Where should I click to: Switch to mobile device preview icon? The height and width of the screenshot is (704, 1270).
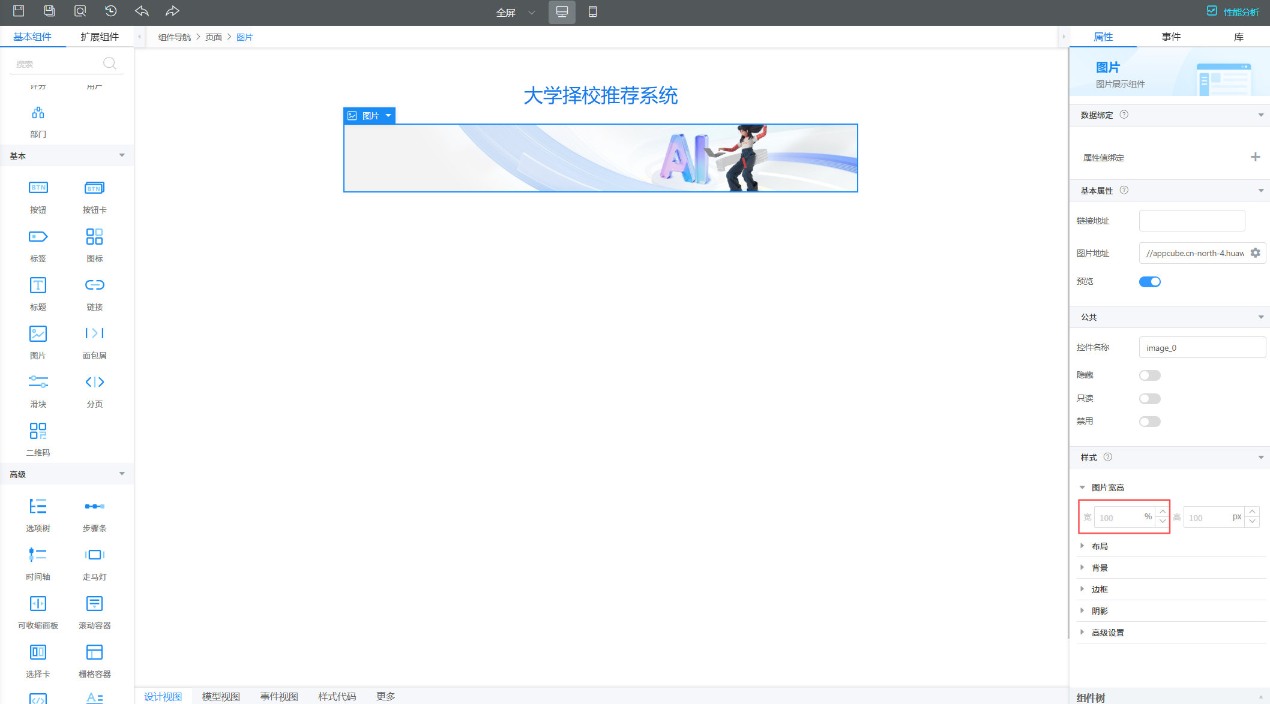coord(592,12)
